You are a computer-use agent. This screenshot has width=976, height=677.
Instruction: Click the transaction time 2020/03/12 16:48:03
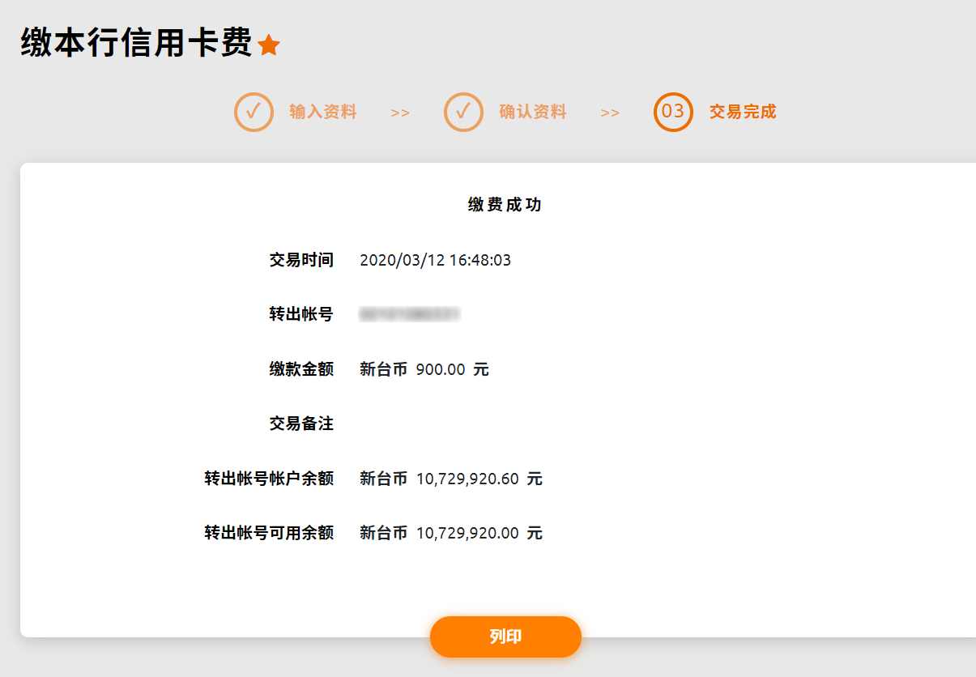pos(435,260)
